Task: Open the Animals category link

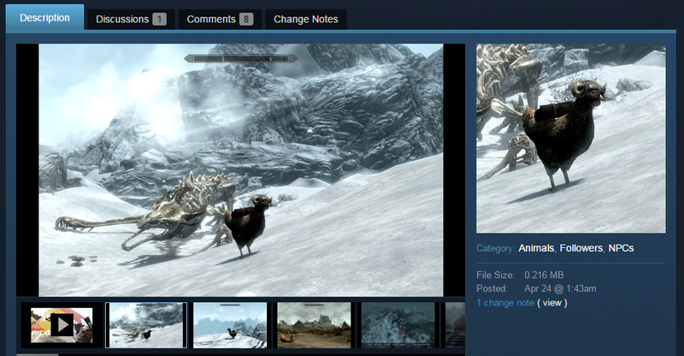Action: pos(536,248)
